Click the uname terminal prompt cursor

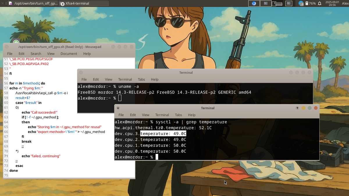tap(120, 98)
